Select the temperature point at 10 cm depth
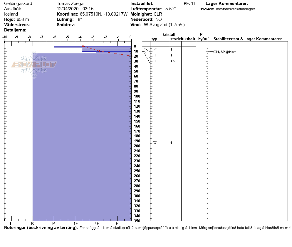The height and width of the screenshot is (247, 292). (x=100, y=51)
